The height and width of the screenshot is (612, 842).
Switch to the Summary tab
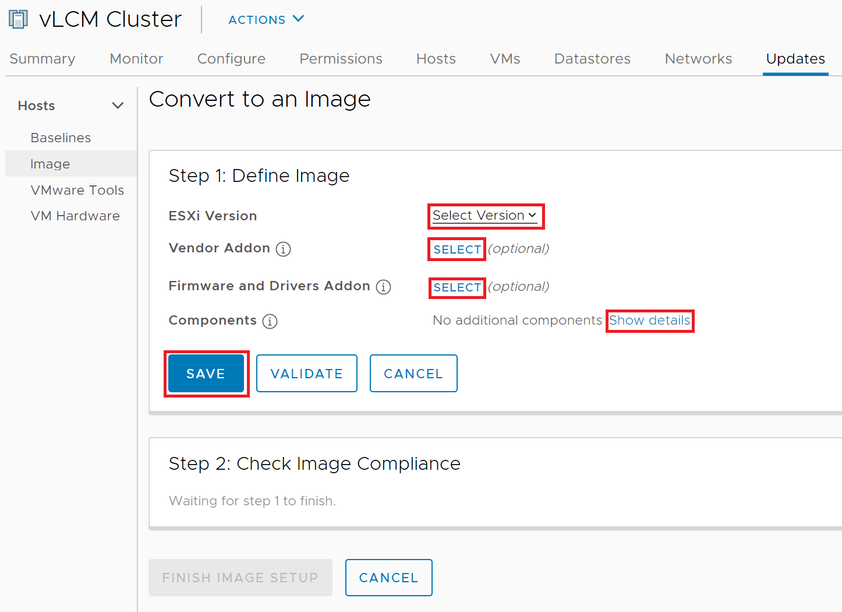tap(42, 59)
